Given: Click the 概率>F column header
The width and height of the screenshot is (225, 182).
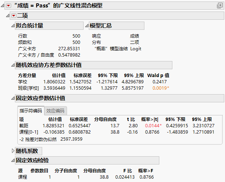Looking at the screenshot, I should point(146,171).
